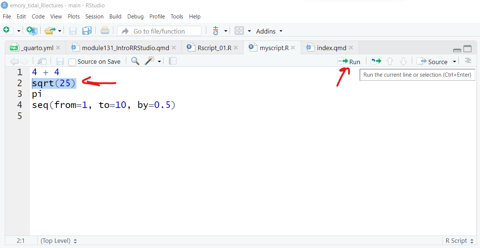This screenshot has height=248, width=480.
Task: Click the Re-run previous code region icon
Action: 376,61
